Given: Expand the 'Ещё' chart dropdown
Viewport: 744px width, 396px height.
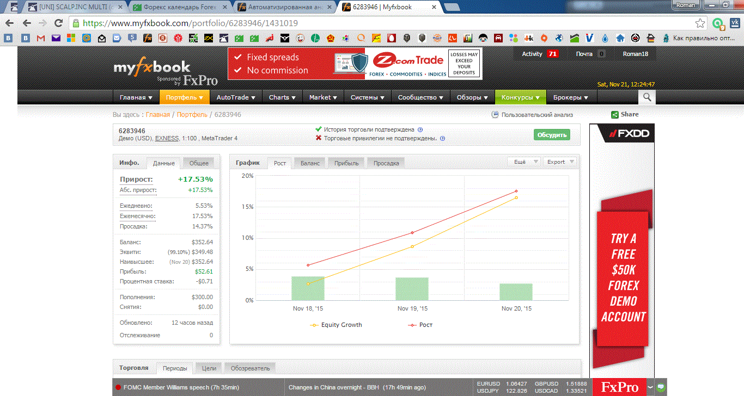Looking at the screenshot, I should 524,162.
